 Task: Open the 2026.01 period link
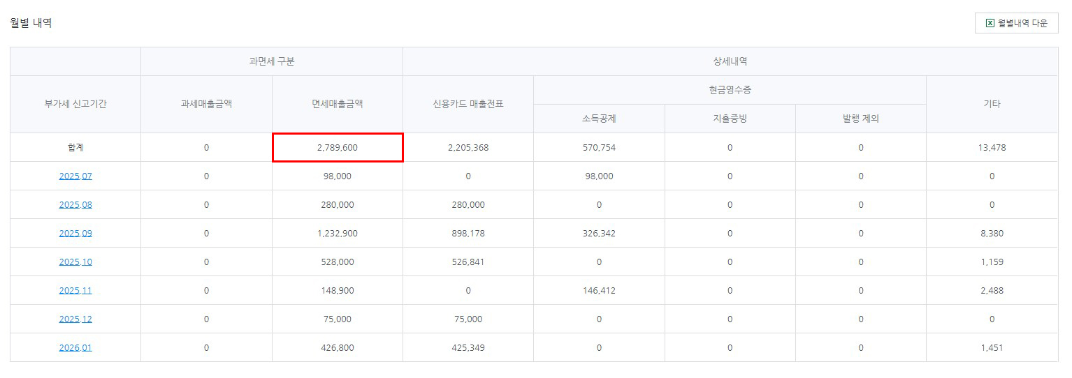point(75,348)
